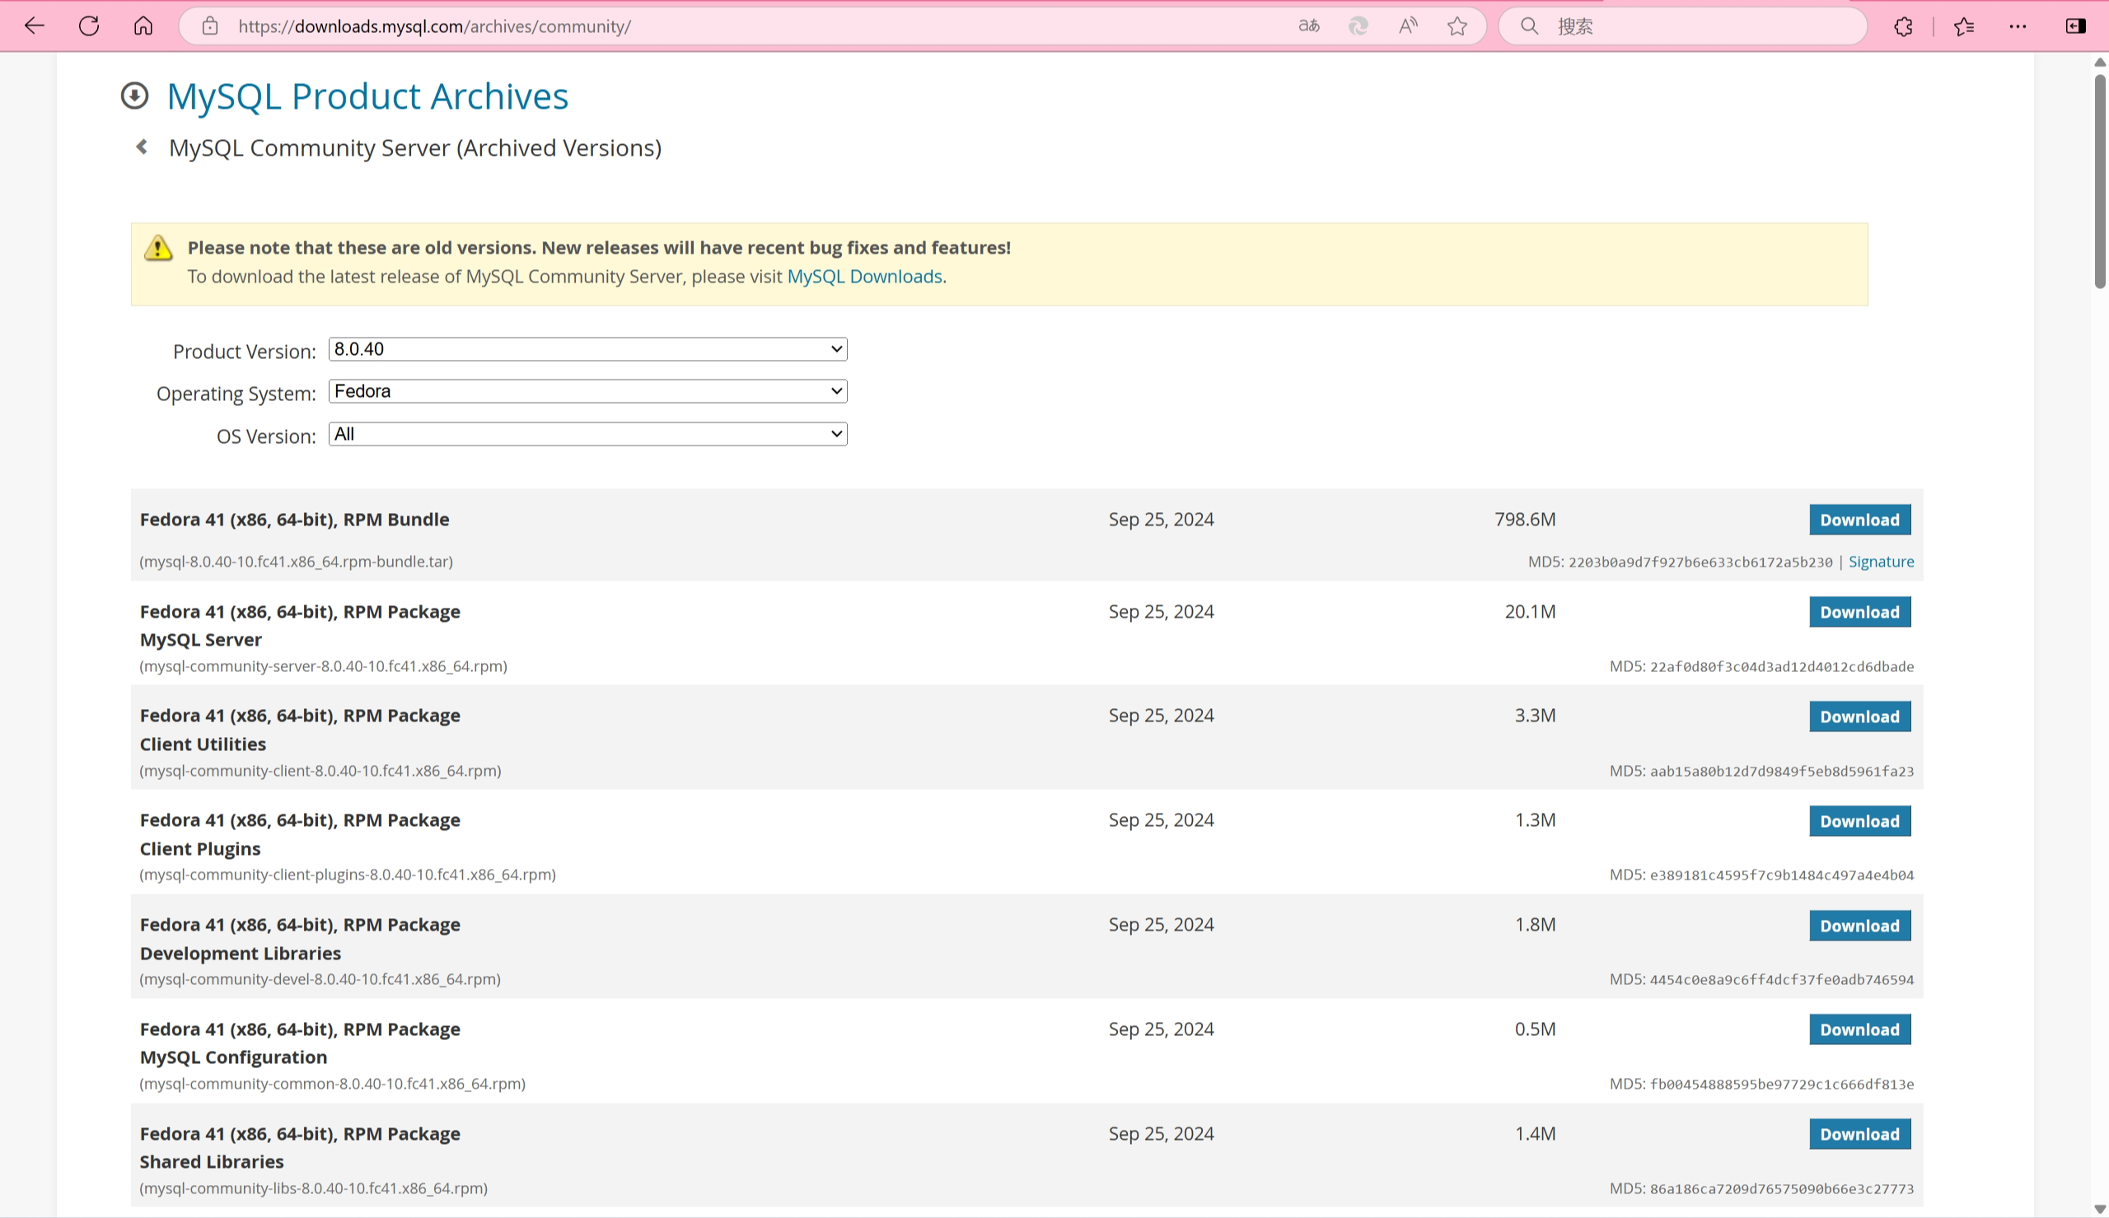Open the Signature link for RPM bundle
The width and height of the screenshot is (2109, 1218).
(x=1881, y=562)
